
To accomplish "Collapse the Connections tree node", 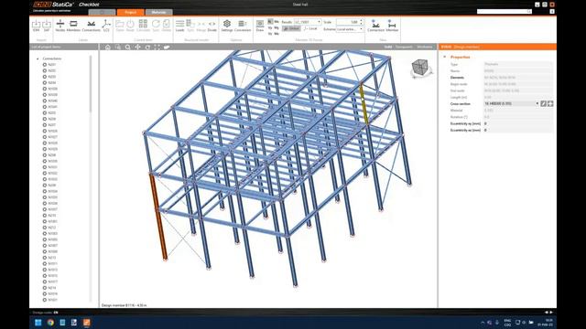I will point(38,58).
